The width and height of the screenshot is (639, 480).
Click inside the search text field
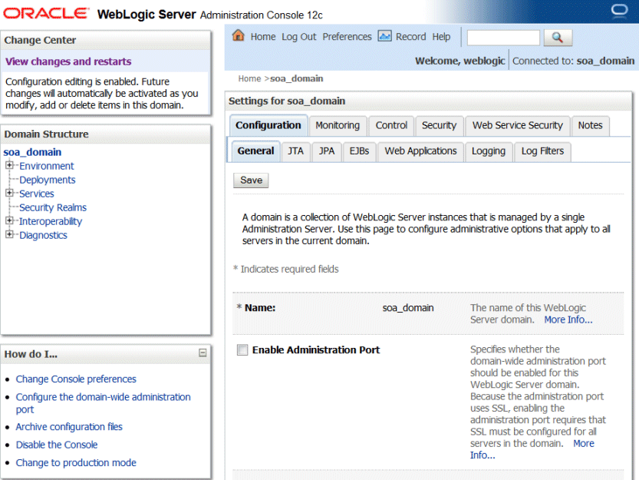pos(503,38)
